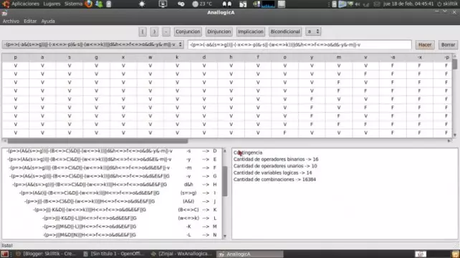460x258 pixels.
Task: Click the Hacer button
Action: 425,44
